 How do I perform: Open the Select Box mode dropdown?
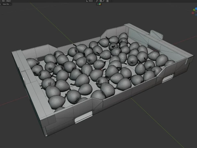tap(7, 4)
